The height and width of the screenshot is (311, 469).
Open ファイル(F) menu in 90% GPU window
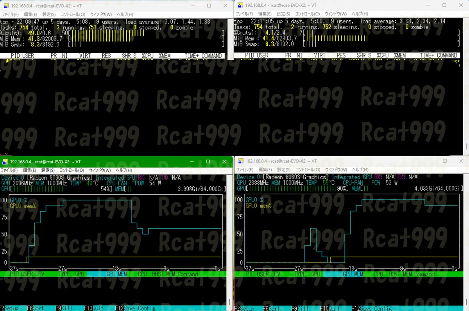click(245, 170)
